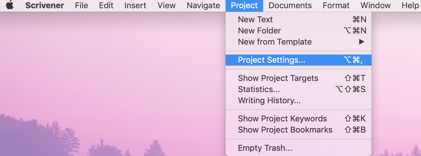
Task: Close the open Project menu
Action: [244, 5]
